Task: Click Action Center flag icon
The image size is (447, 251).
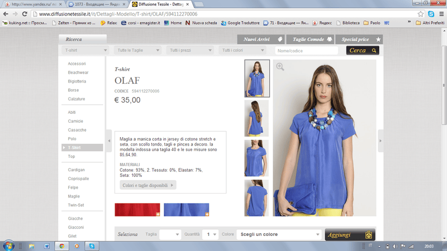Action: (x=403, y=246)
